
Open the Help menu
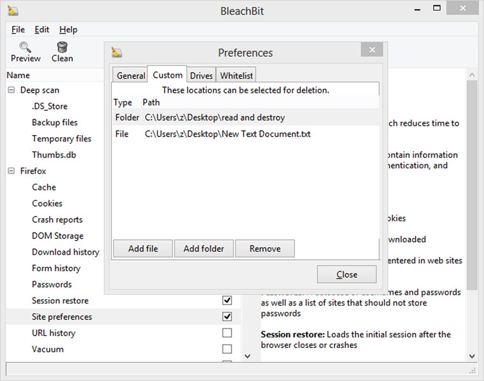tap(68, 30)
